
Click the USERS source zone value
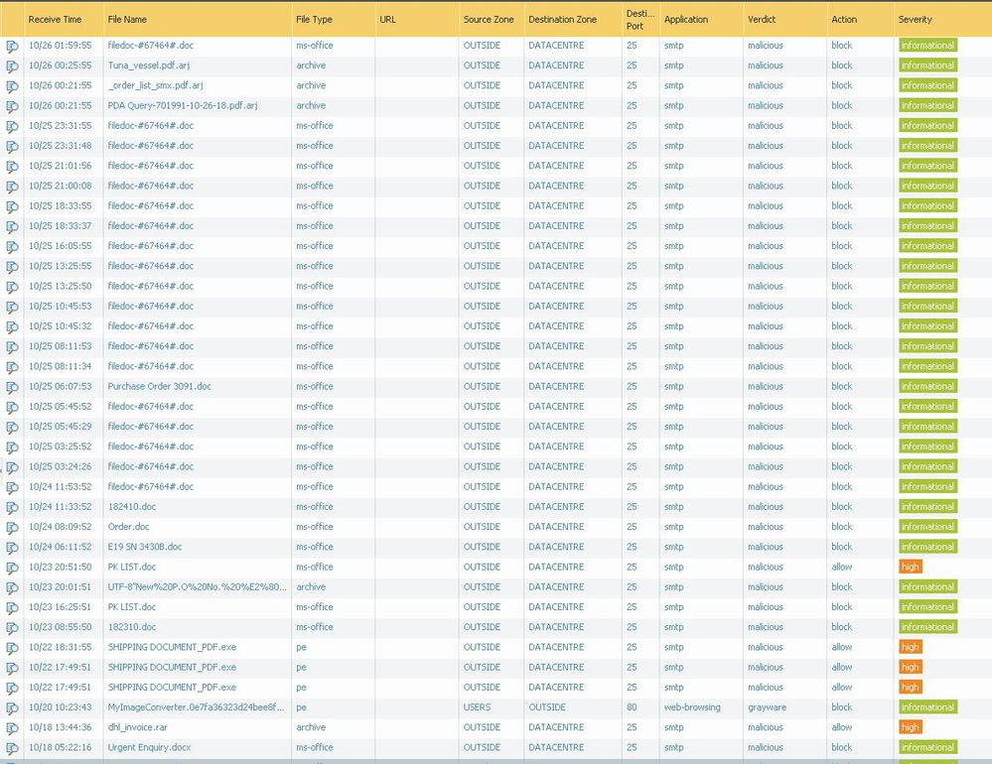(477, 707)
